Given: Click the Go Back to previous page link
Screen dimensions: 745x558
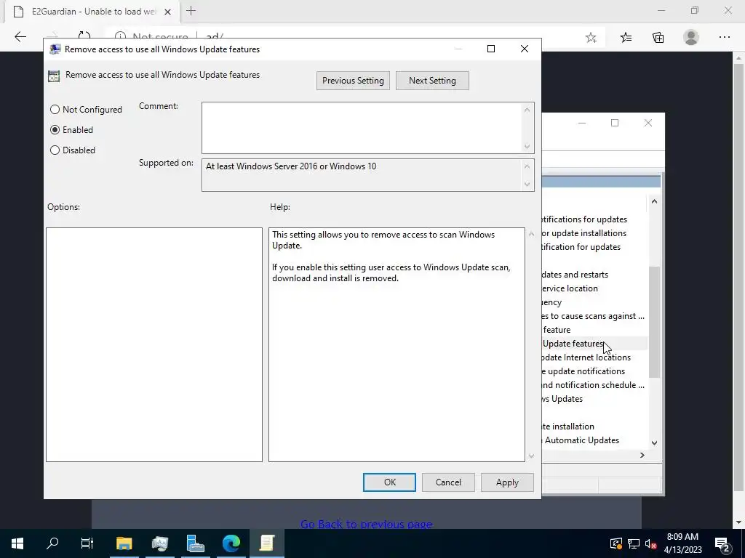Looking at the screenshot, I should 367,524.
